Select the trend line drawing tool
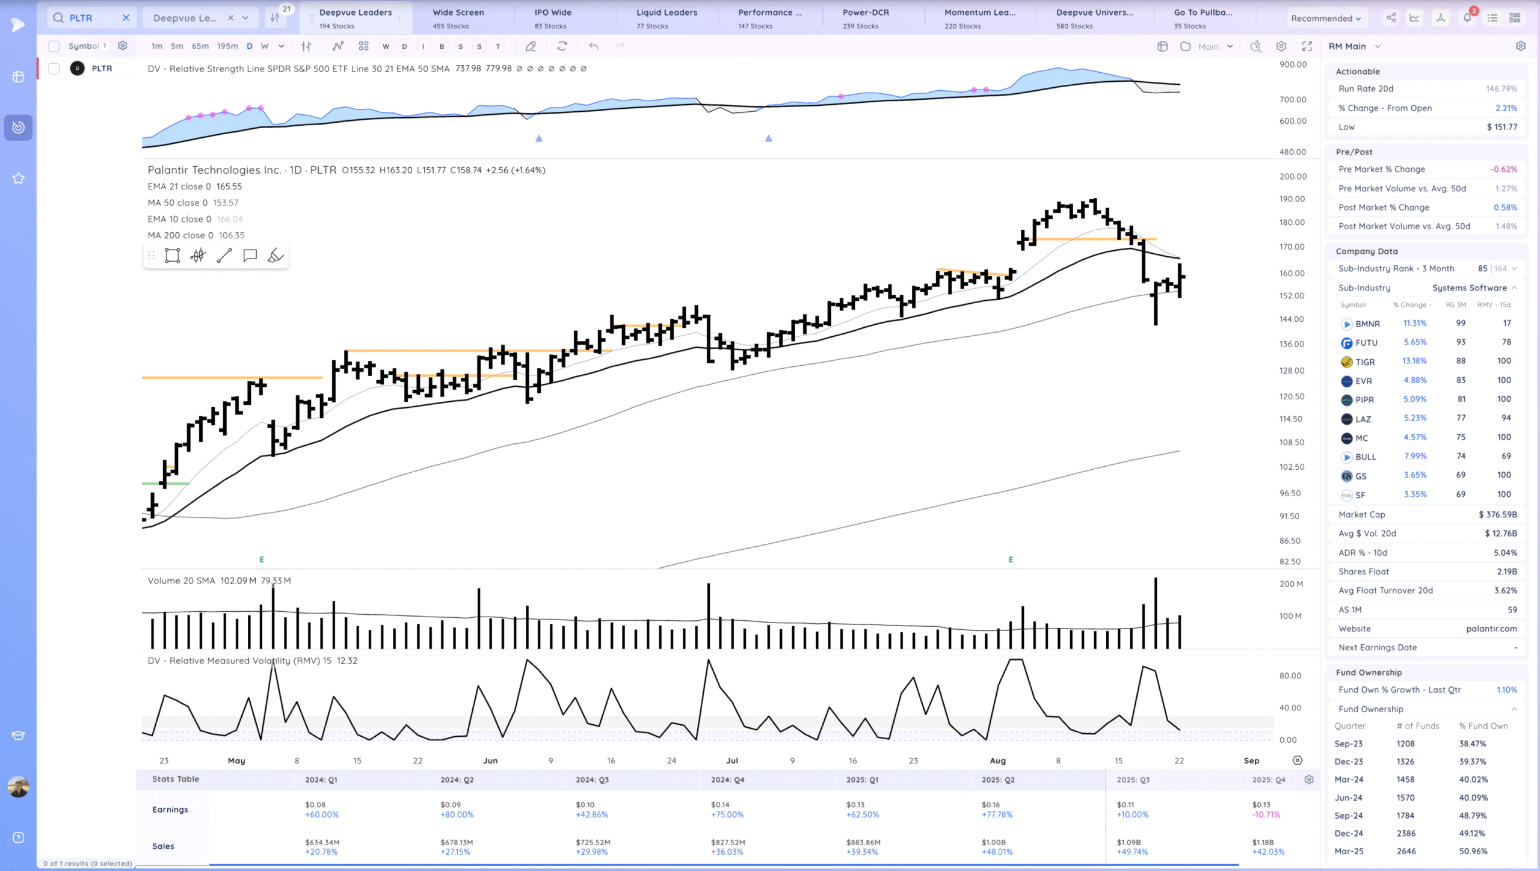Image resolution: width=1540 pixels, height=871 pixels. [224, 256]
